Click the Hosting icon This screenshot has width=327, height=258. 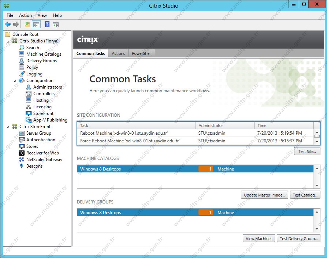coord(29,100)
